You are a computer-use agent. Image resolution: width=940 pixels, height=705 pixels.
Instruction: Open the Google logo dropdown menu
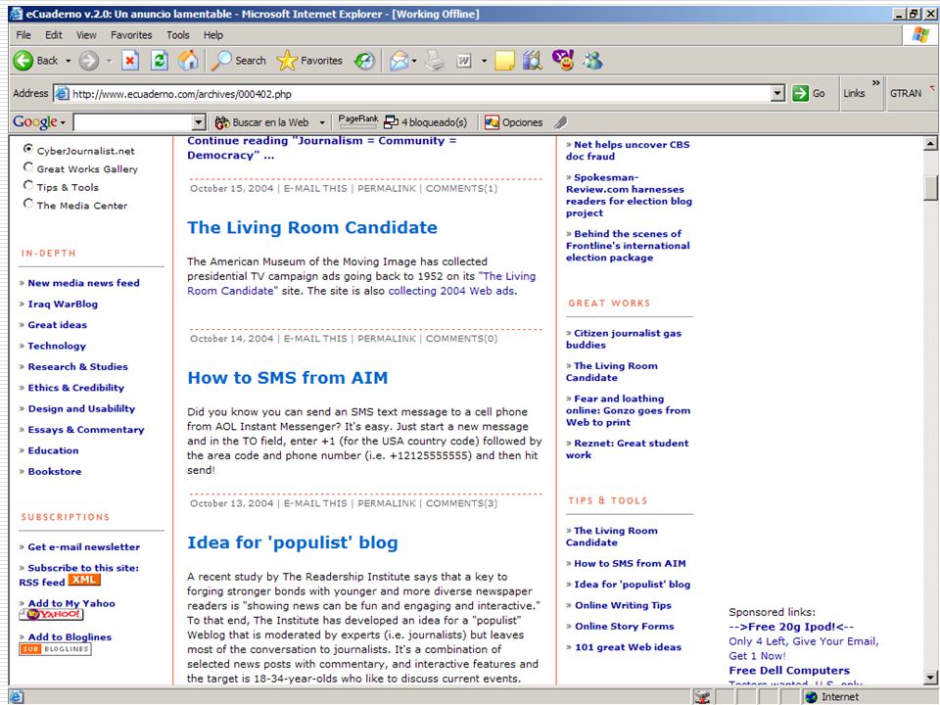[x=63, y=123]
